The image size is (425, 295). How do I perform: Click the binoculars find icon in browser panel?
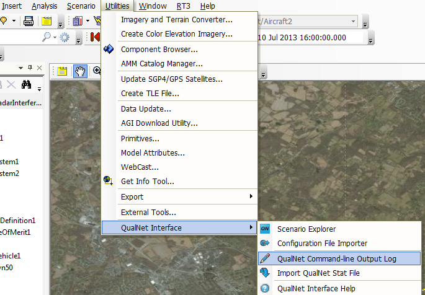point(27,85)
